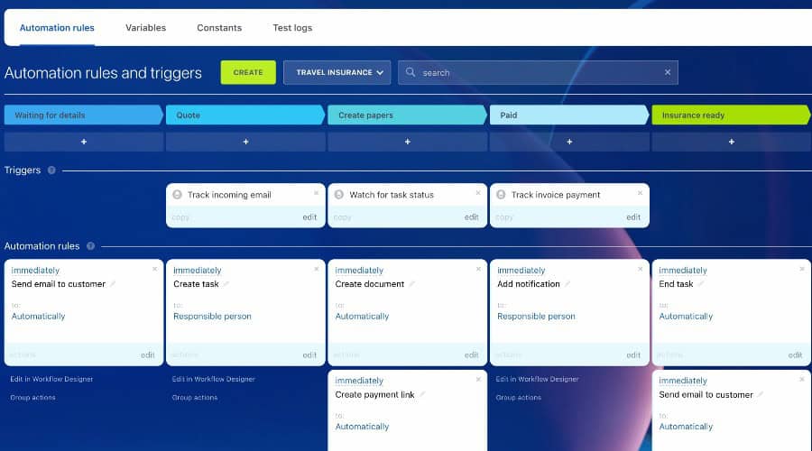
Task: Delete the Create document rule
Action: pos(478,269)
